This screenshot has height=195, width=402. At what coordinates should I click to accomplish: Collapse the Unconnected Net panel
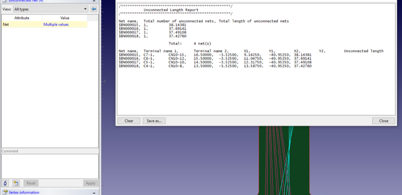pyautogui.click(x=94, y=1)
